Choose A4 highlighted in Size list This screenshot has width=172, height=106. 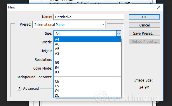[87, 39]
